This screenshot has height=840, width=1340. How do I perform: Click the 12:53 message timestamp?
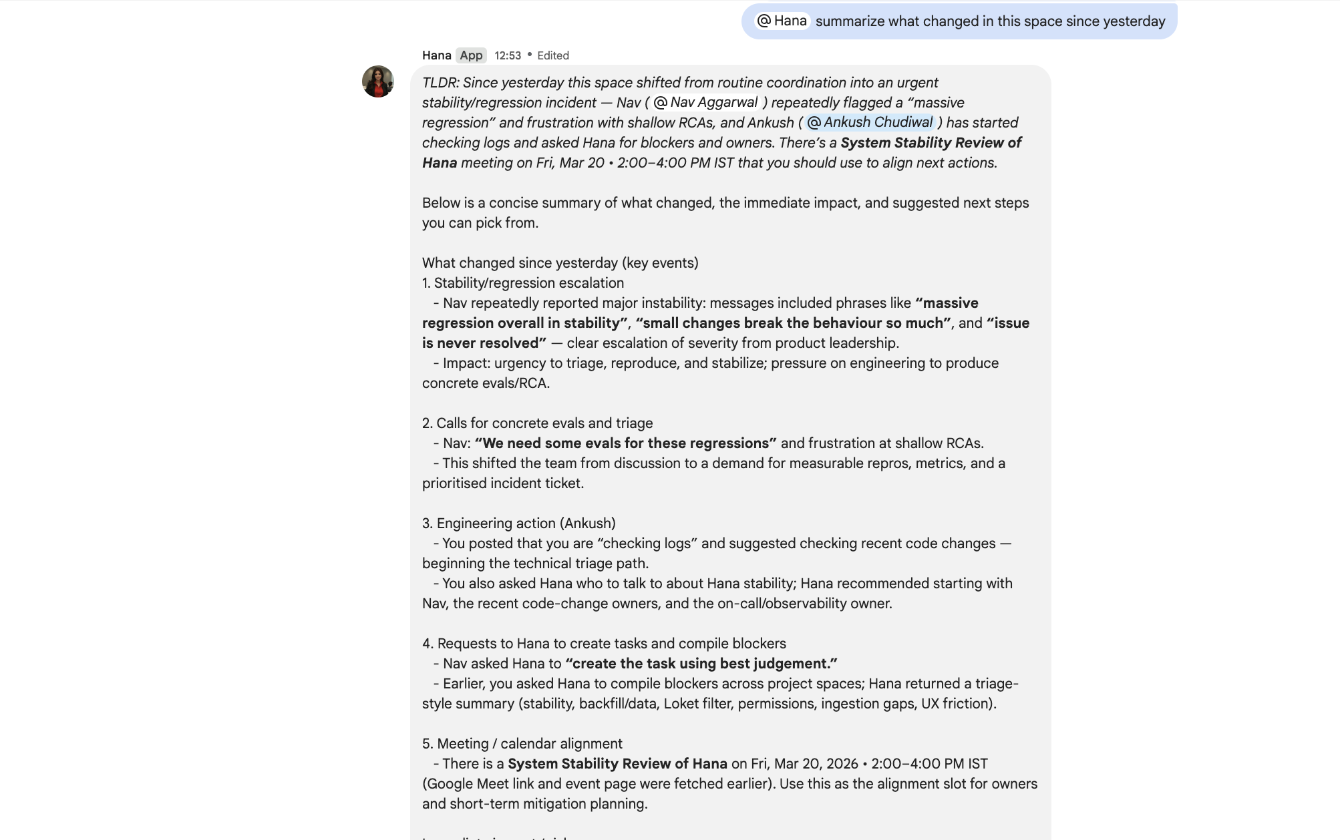coord(507,55)
